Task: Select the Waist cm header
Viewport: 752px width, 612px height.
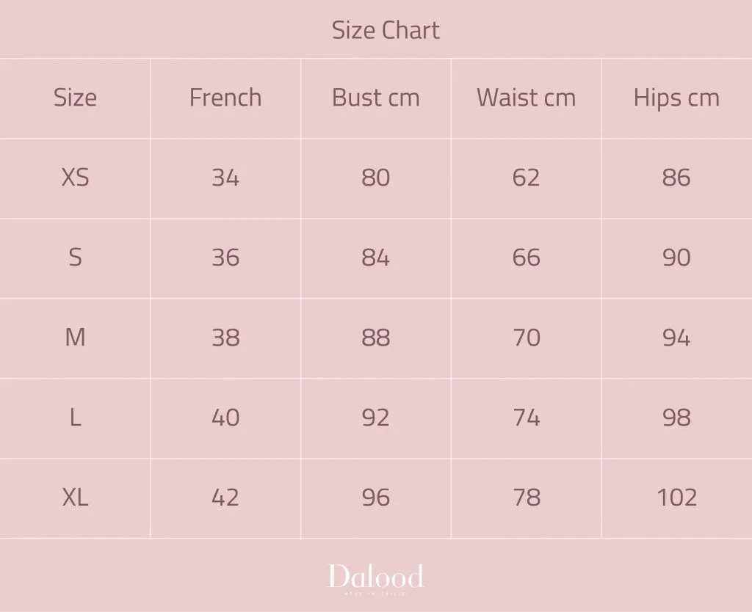Action: [x=526, y=98]
